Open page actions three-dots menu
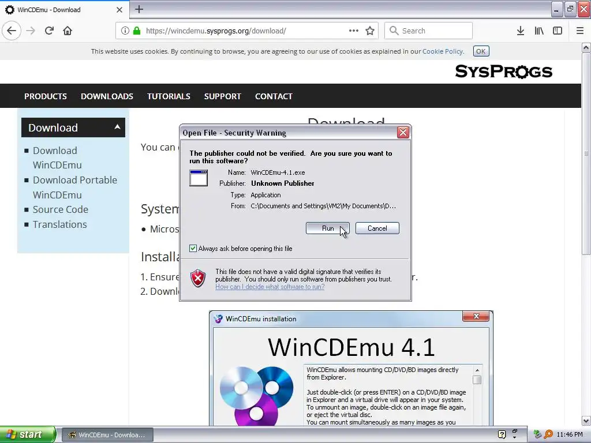Screen dimensions: 591x443 coord(354,31)
